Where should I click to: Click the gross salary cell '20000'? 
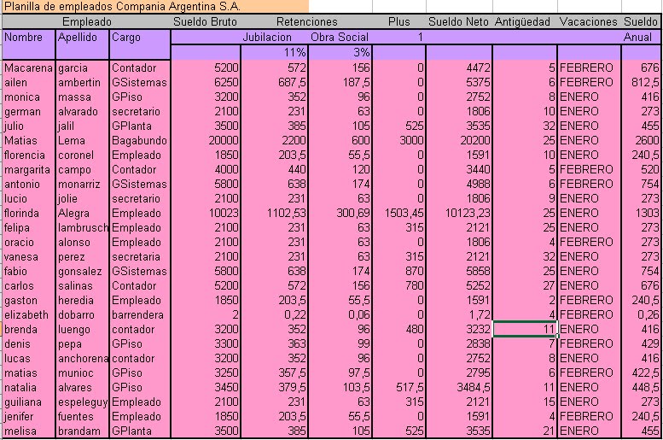pos(206,140)
